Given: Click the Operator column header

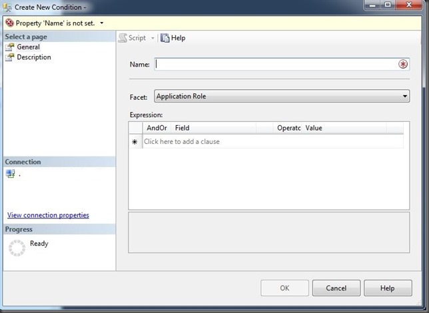Looking at the screenshot, I should [288, 128].
